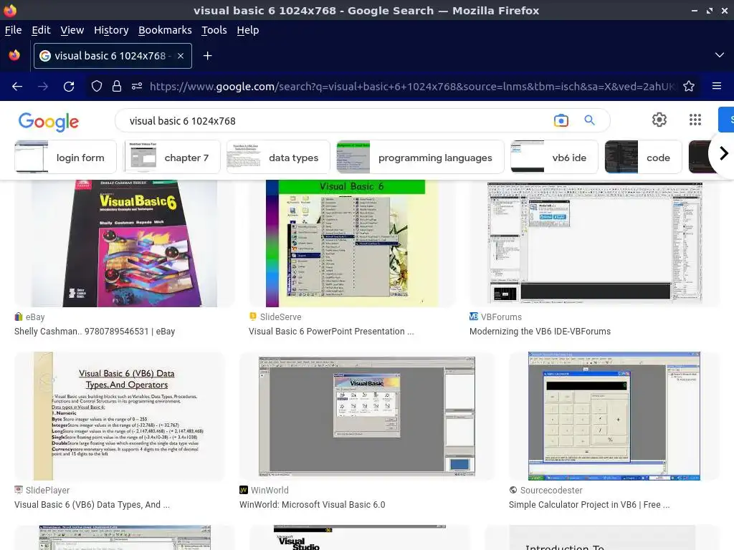
Task: Open the Visual Studio image at bottom
Action: point(360,537)
